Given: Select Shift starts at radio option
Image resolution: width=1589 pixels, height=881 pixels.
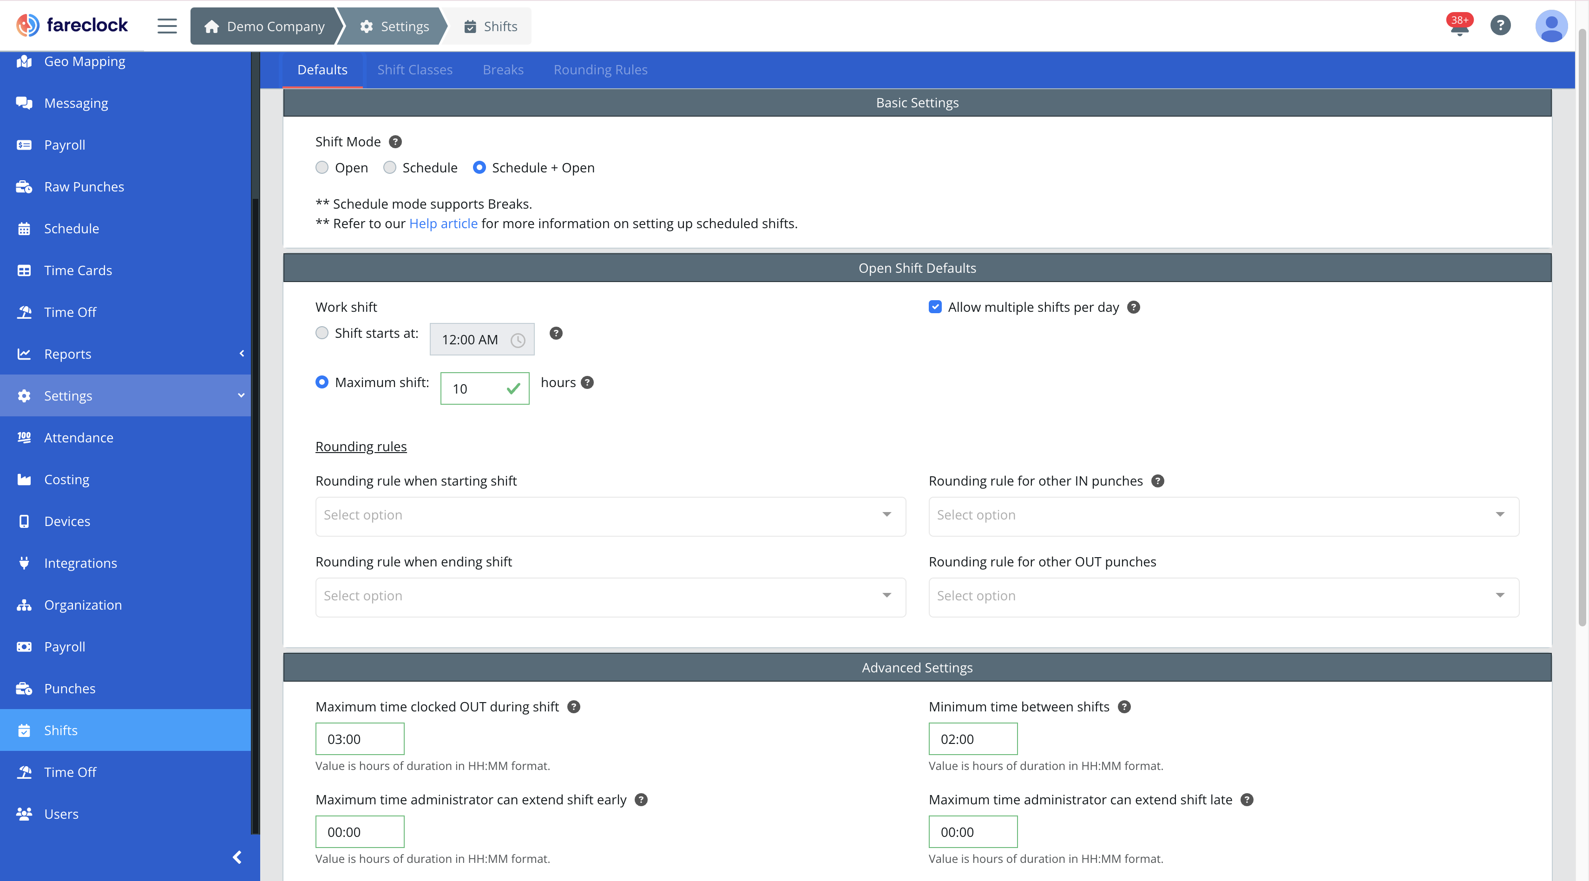Looking at the screenshot, I should tap(322, 333).
